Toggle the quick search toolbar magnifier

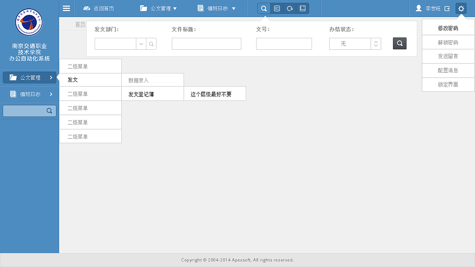click(x=263, y=8)
